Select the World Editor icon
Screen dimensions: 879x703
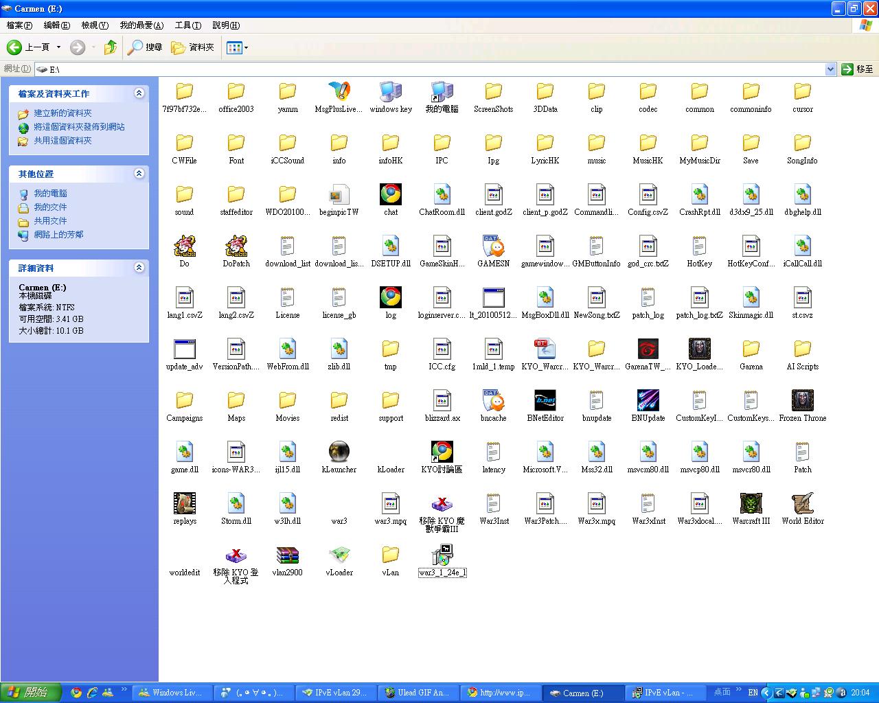[x=802, y=503]
